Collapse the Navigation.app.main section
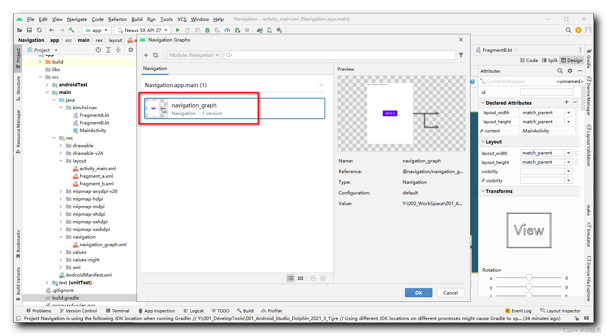 pos(321,85)
